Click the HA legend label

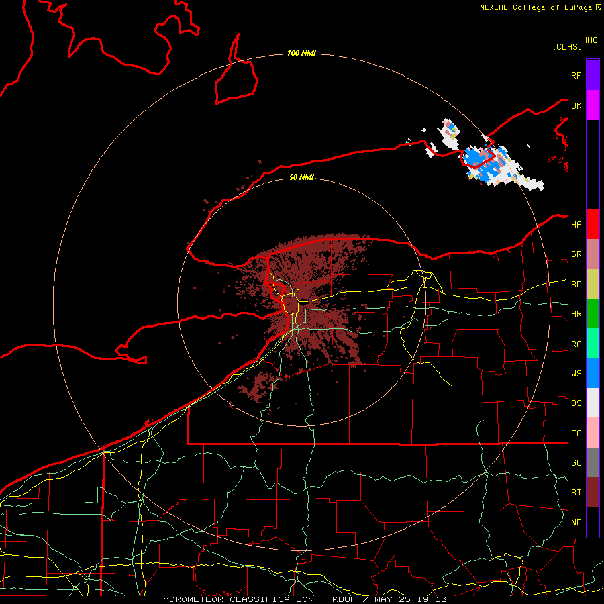coord(576,224)
